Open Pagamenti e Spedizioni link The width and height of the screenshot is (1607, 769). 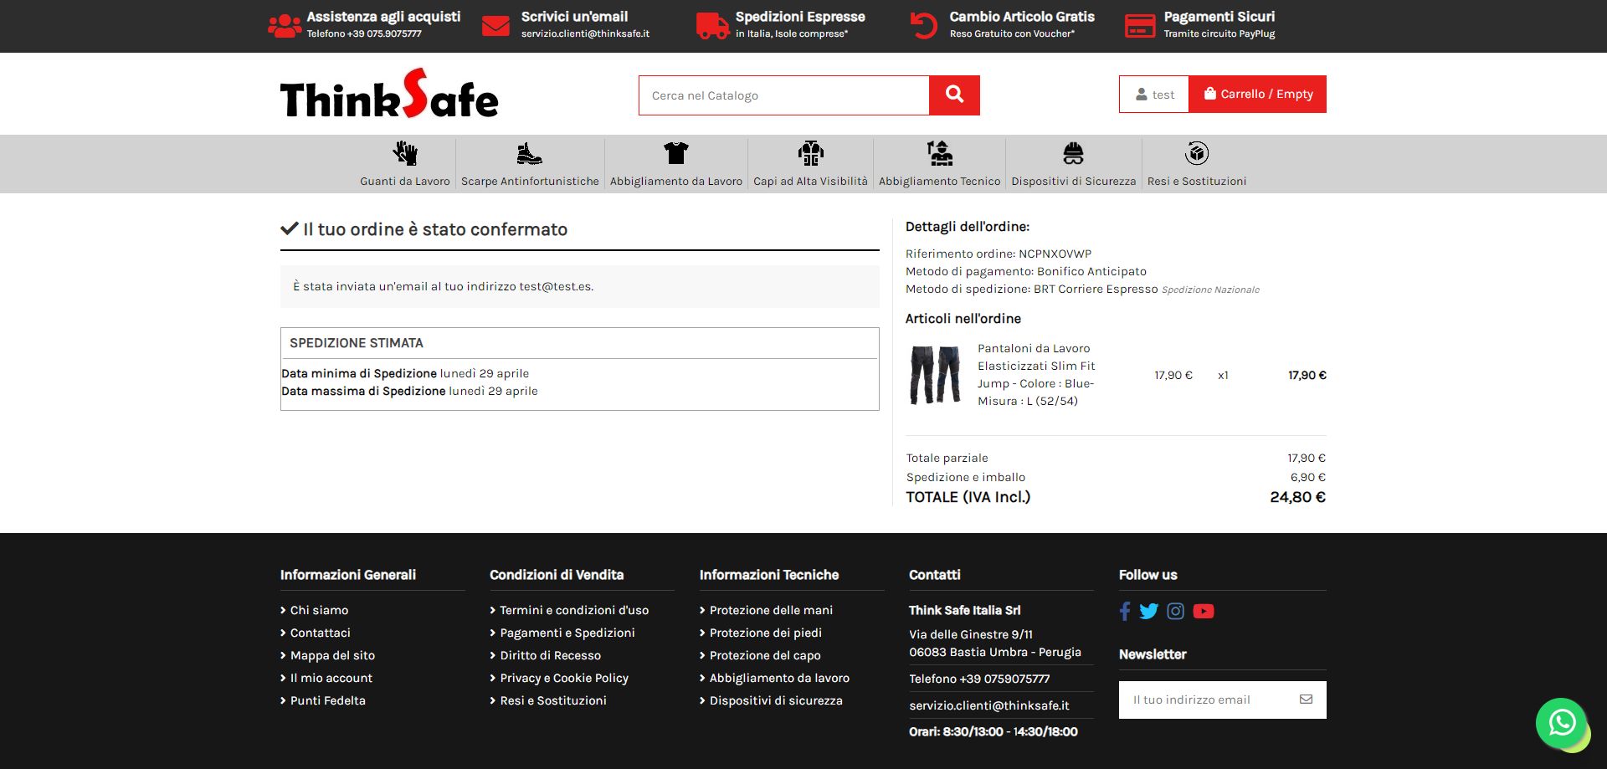pos(567,633)
